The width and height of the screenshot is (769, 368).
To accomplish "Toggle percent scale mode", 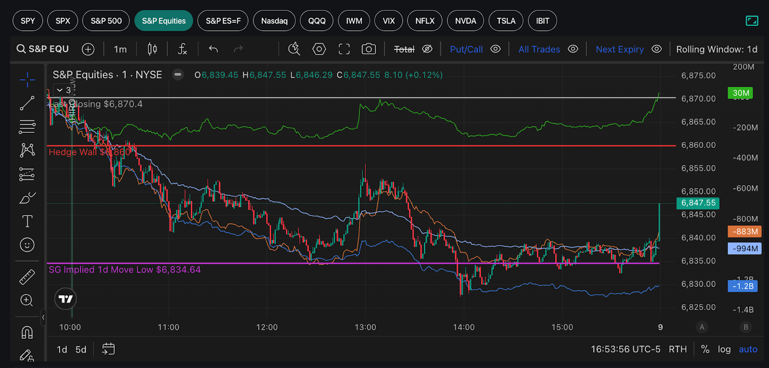I will (x=705, y=349).
